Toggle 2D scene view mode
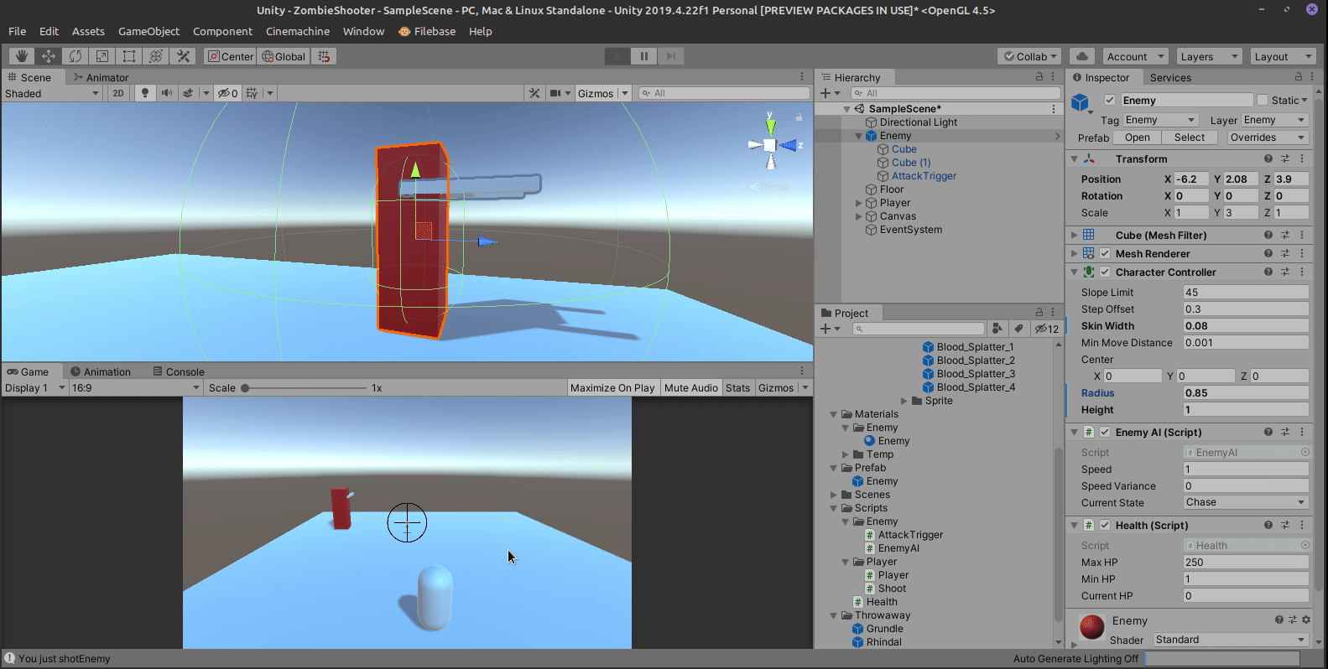This screenshot has width=1328, height=669. tap(118, 93)
